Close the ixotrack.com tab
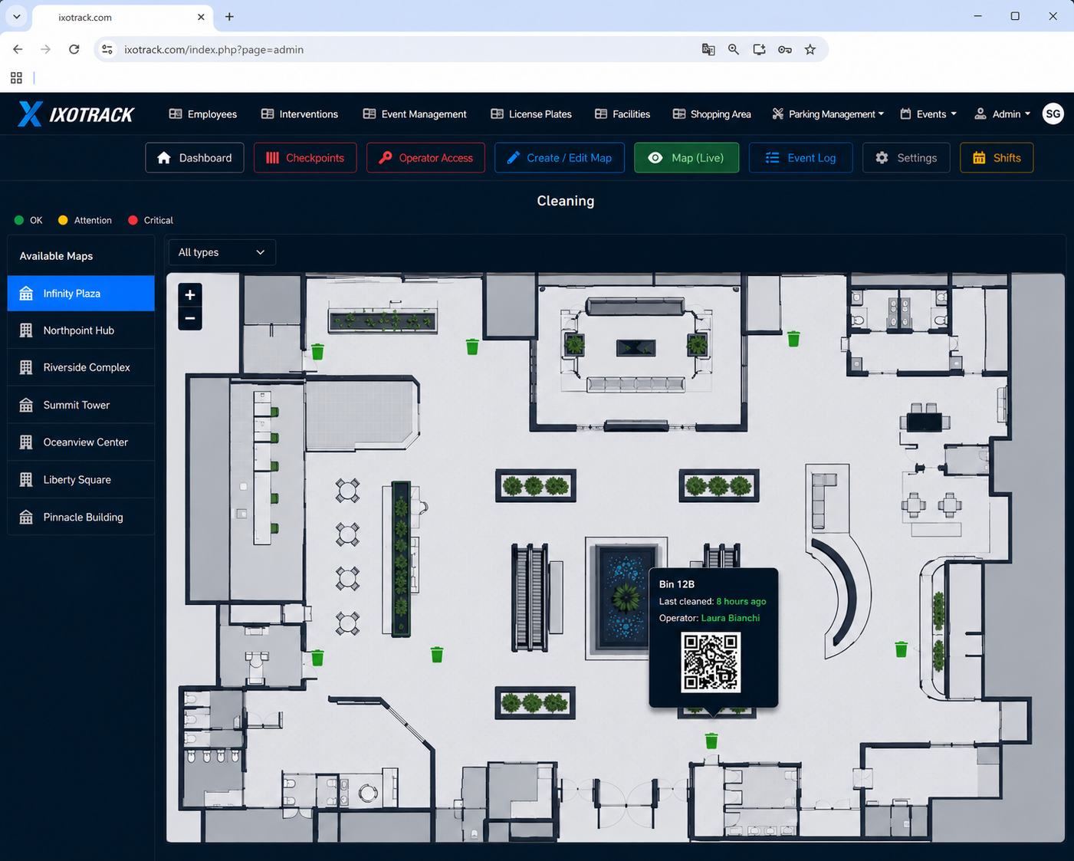Image resolution: width=1074 pixels, height=861 pixels. pos(201,16)
